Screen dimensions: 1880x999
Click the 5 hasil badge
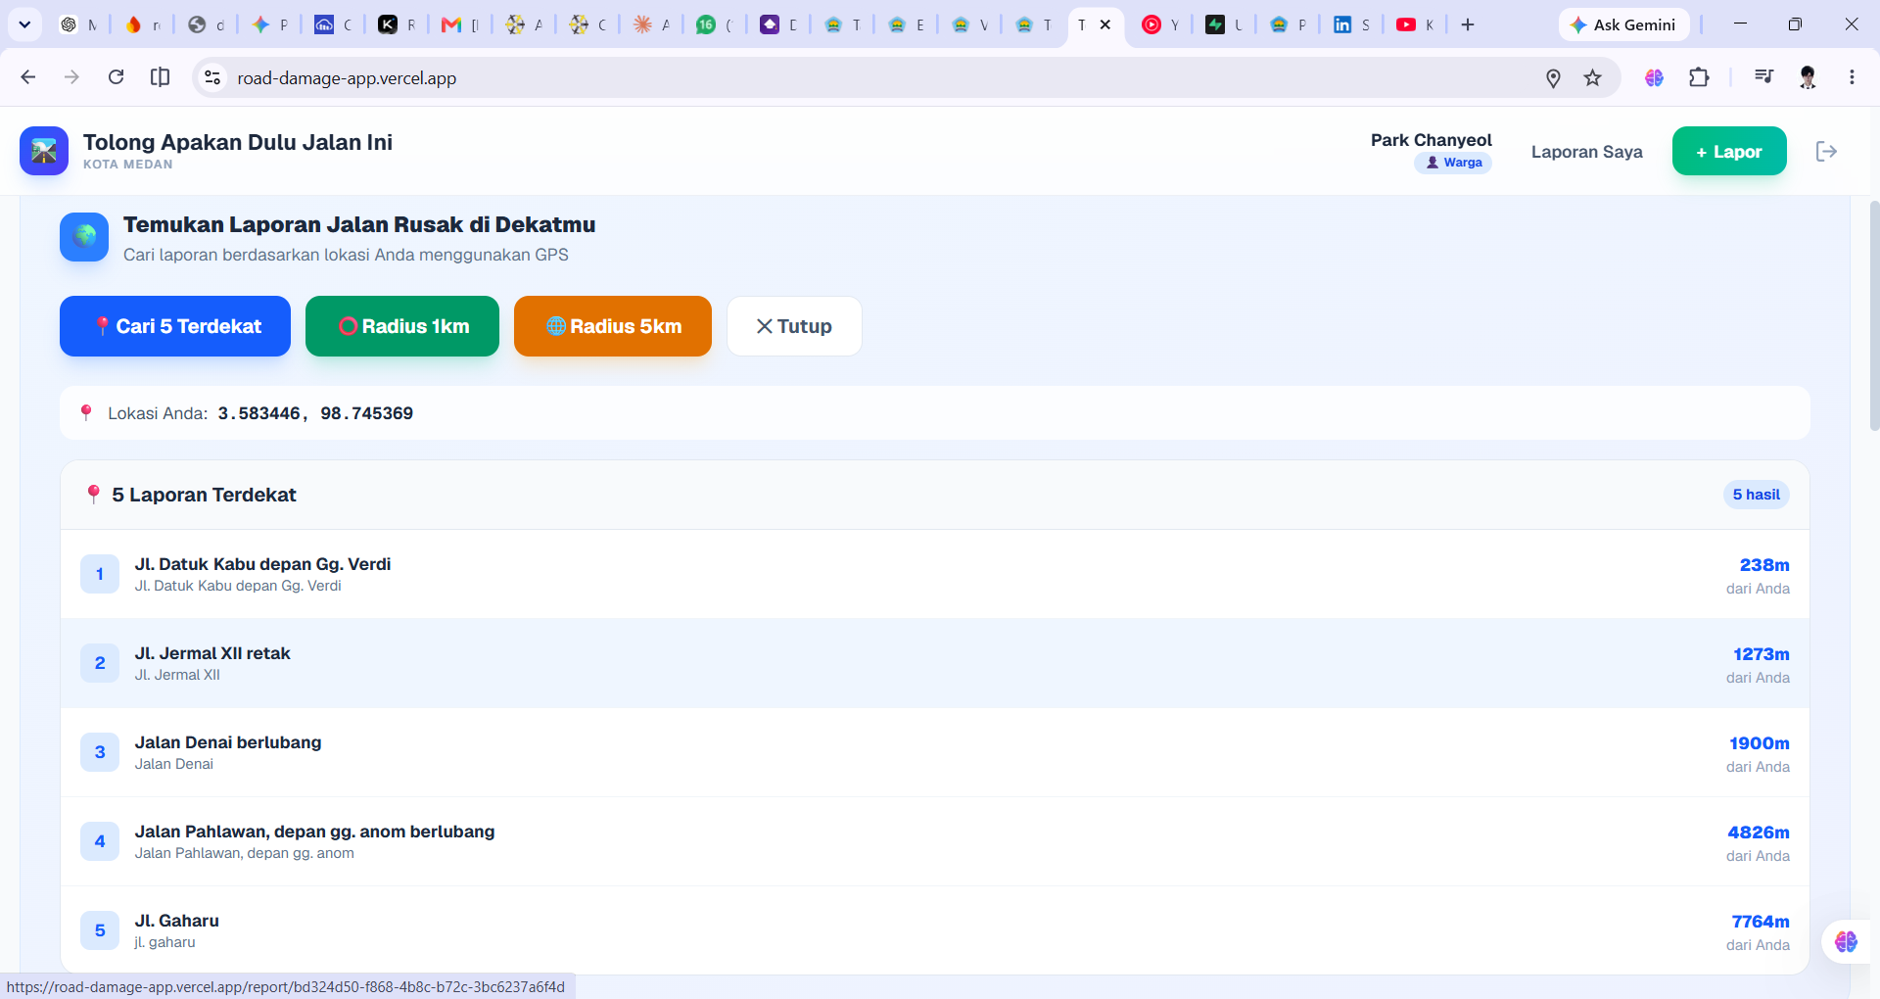pyautogui.click(x=1757, y=495)
